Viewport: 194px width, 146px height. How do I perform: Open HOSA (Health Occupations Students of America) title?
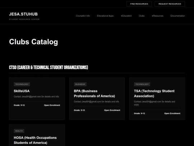tap(35, 140)
